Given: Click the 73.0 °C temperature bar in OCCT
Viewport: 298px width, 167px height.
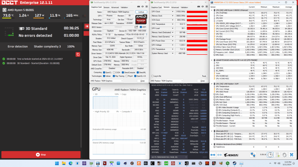Looking at the screenshot, I should point(8,18).
